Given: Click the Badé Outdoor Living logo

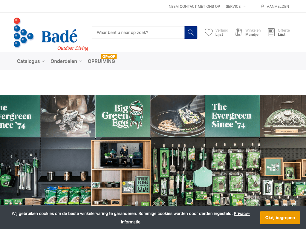Looking at the screenshot, I should (x=51, y=34).
